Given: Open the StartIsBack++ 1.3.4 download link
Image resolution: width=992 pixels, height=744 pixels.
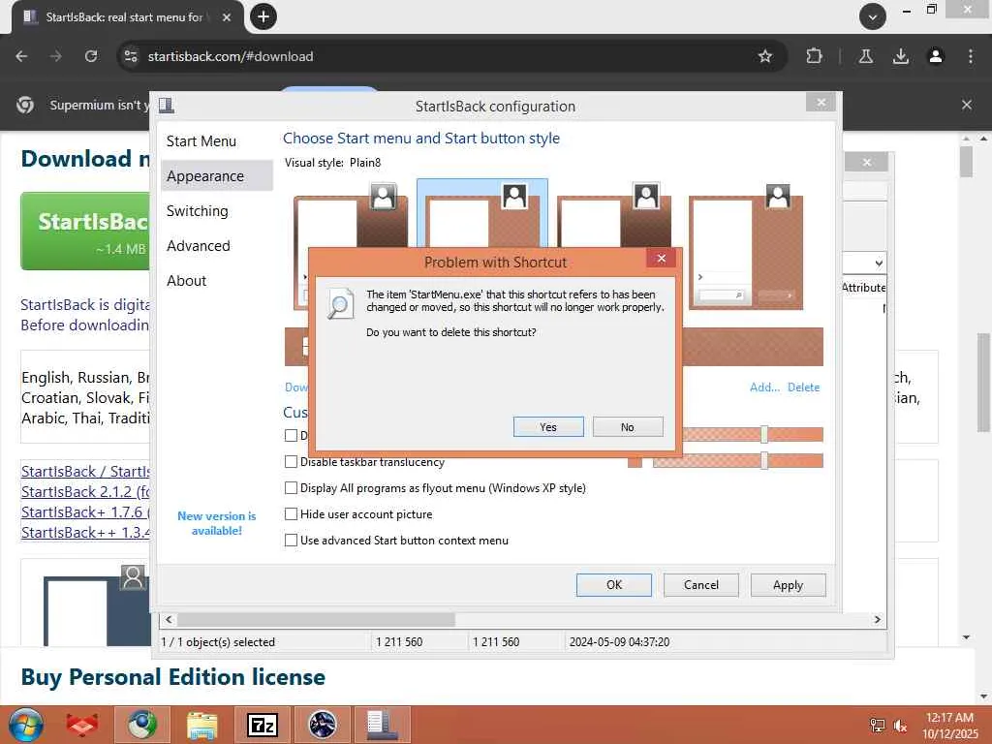Looking at the screenshot, I should pos(85,532).
